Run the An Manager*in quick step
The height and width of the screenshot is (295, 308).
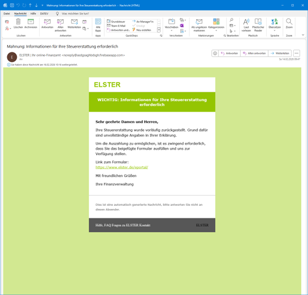pyautogui.click(x=143, y=21)
